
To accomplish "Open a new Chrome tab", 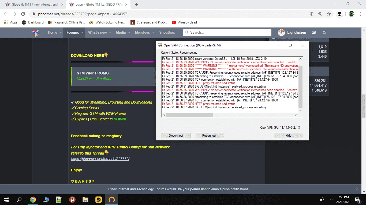I will (x=136, y=5).
